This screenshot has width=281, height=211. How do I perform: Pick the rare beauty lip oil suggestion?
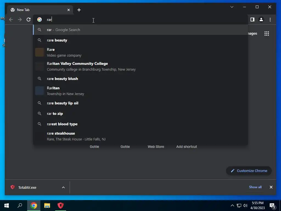140,103
